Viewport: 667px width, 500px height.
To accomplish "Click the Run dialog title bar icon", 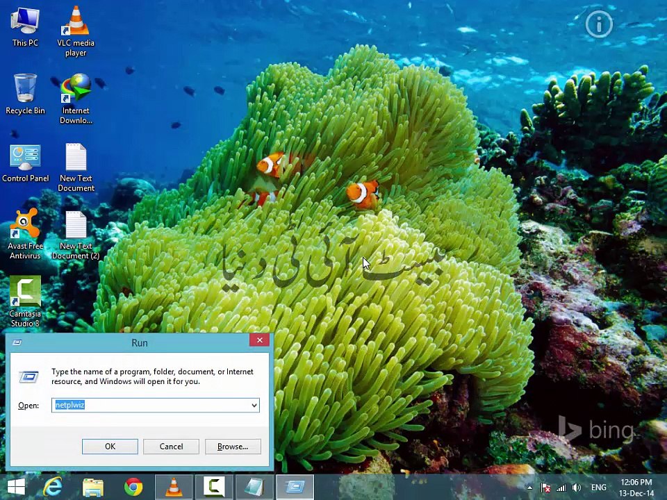I will click(17, 342).
